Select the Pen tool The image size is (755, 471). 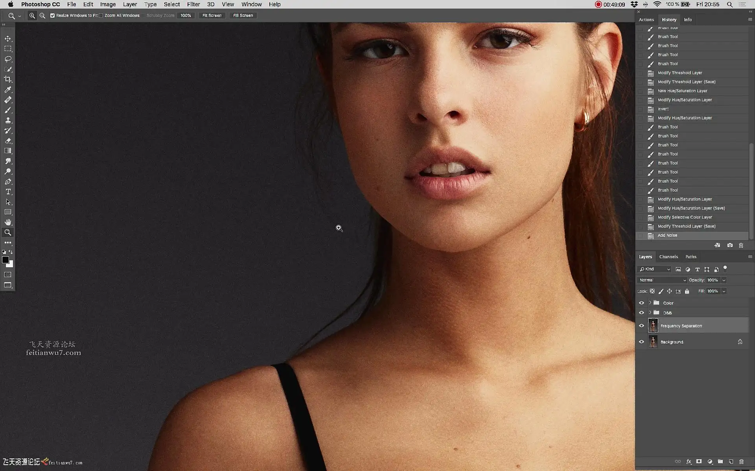pyautogui.click(x=8, y=181)
